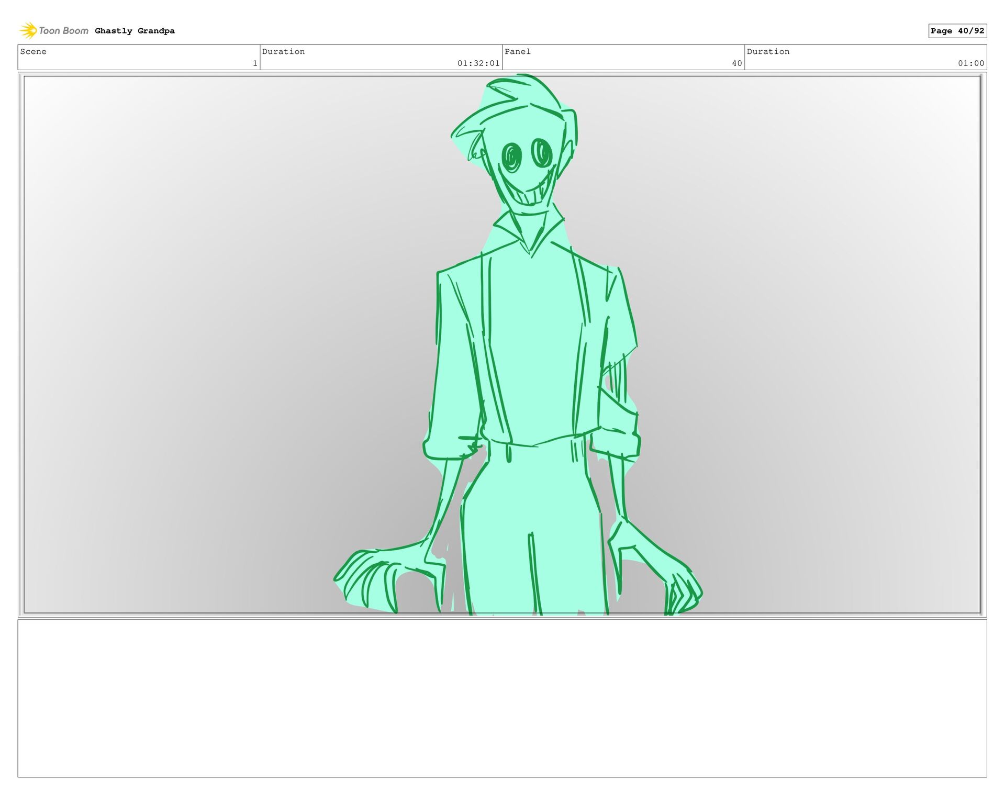Click the Toon Boom logo
The height and width of the screenshot is (804, 1005).
[54, 30]
